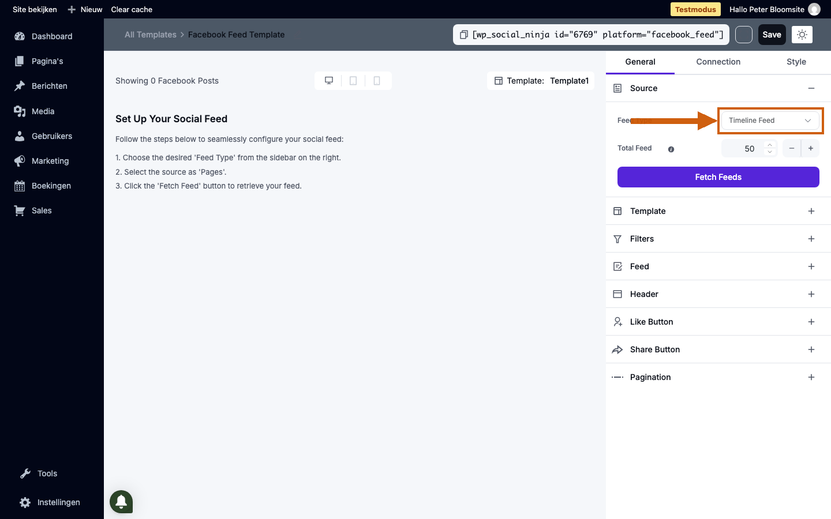
Task: Click step 1 "Choose the desired 'Feed Type'" text
Action: point(228,157)
